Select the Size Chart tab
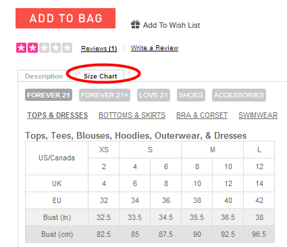Screen dimensions: 287x247 click(x=100, y=76)
